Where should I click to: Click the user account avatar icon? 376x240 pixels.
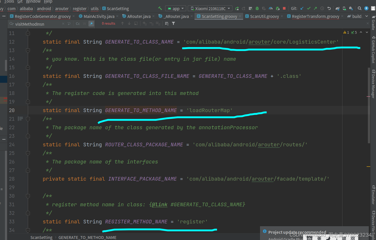tap(373, 9)
